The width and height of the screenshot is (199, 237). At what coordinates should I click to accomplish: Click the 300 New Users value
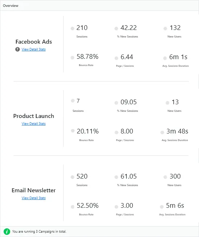pyautogui.click(x=175, y=176)
